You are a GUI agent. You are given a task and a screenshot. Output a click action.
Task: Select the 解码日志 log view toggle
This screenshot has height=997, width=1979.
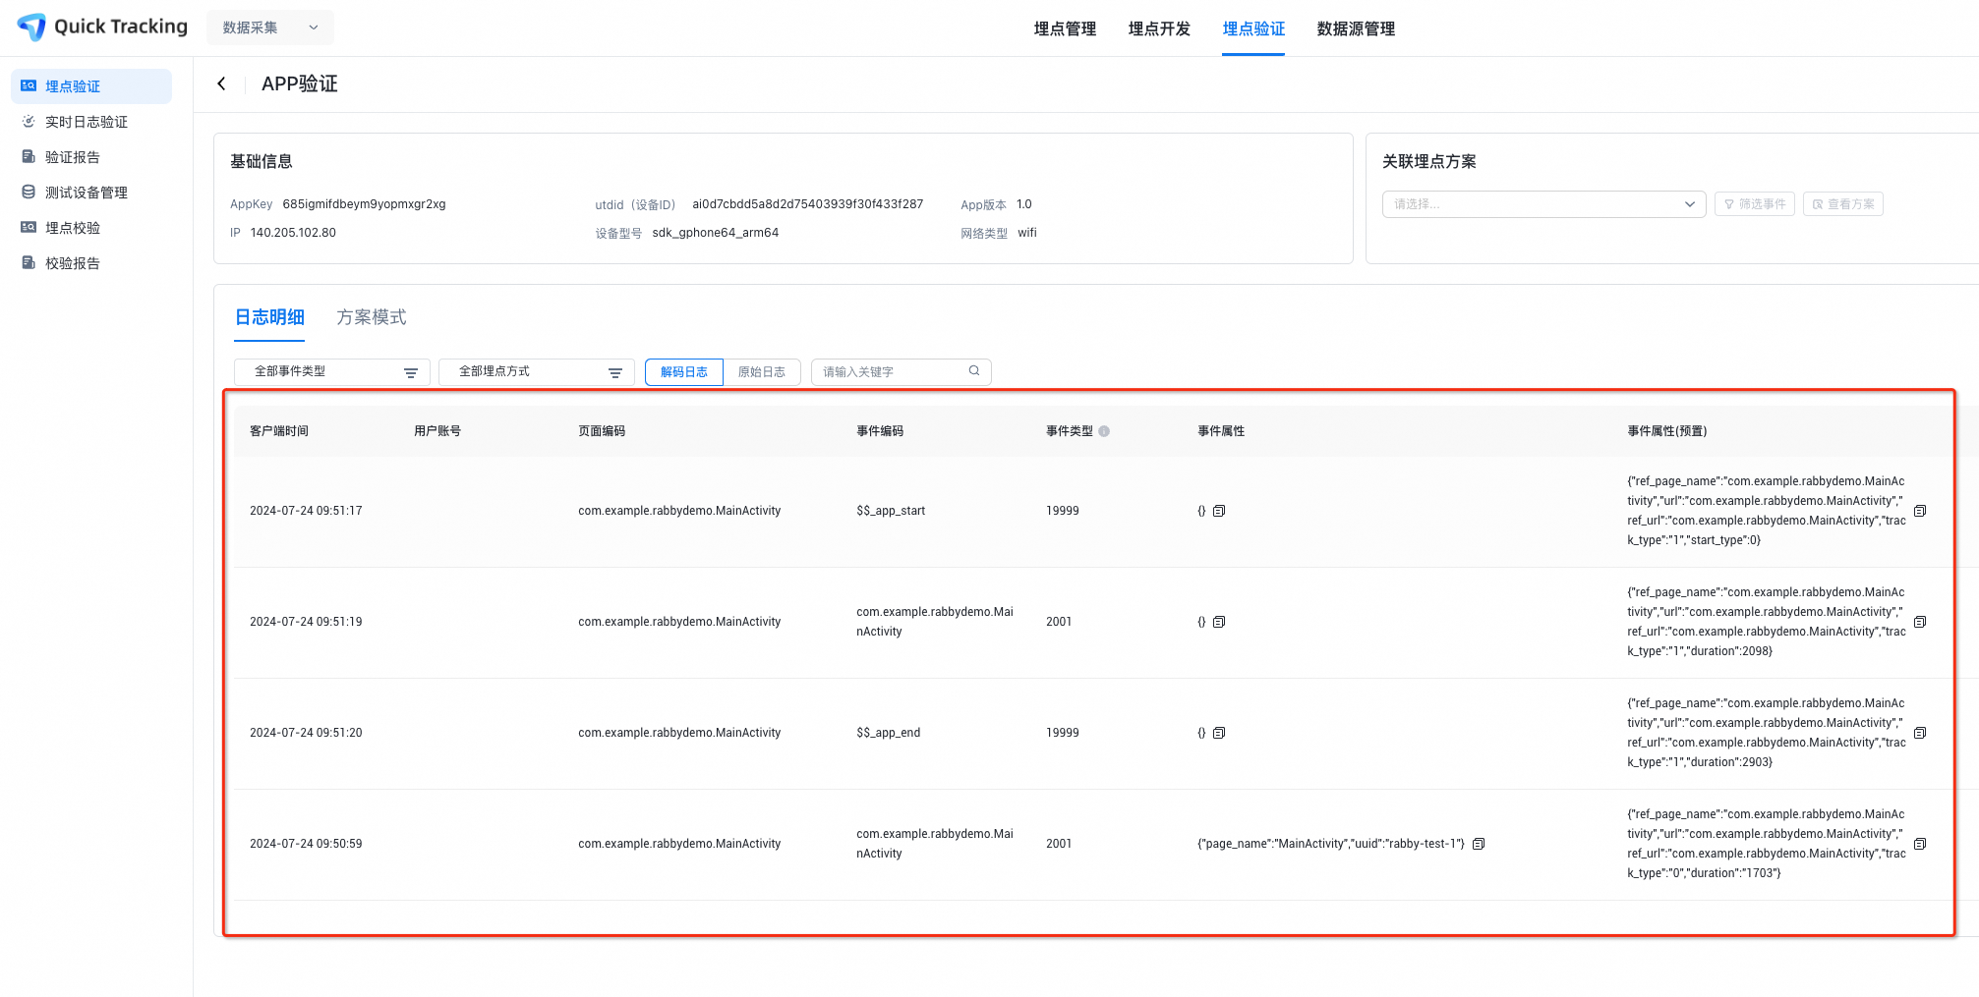pos(684,372)
